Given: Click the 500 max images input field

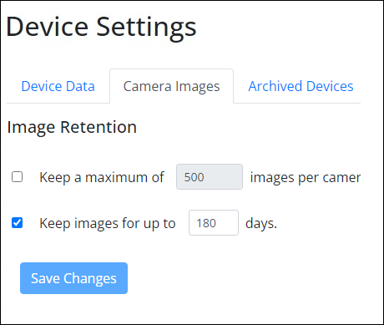Looking at the screenshot, I should point(210,177).
